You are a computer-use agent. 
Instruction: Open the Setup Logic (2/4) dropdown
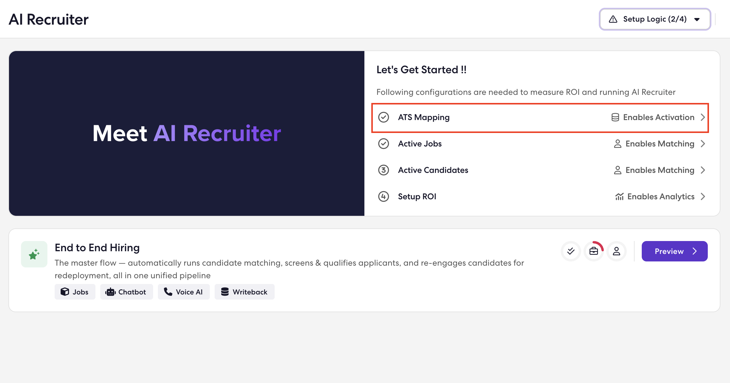(655, 19)
